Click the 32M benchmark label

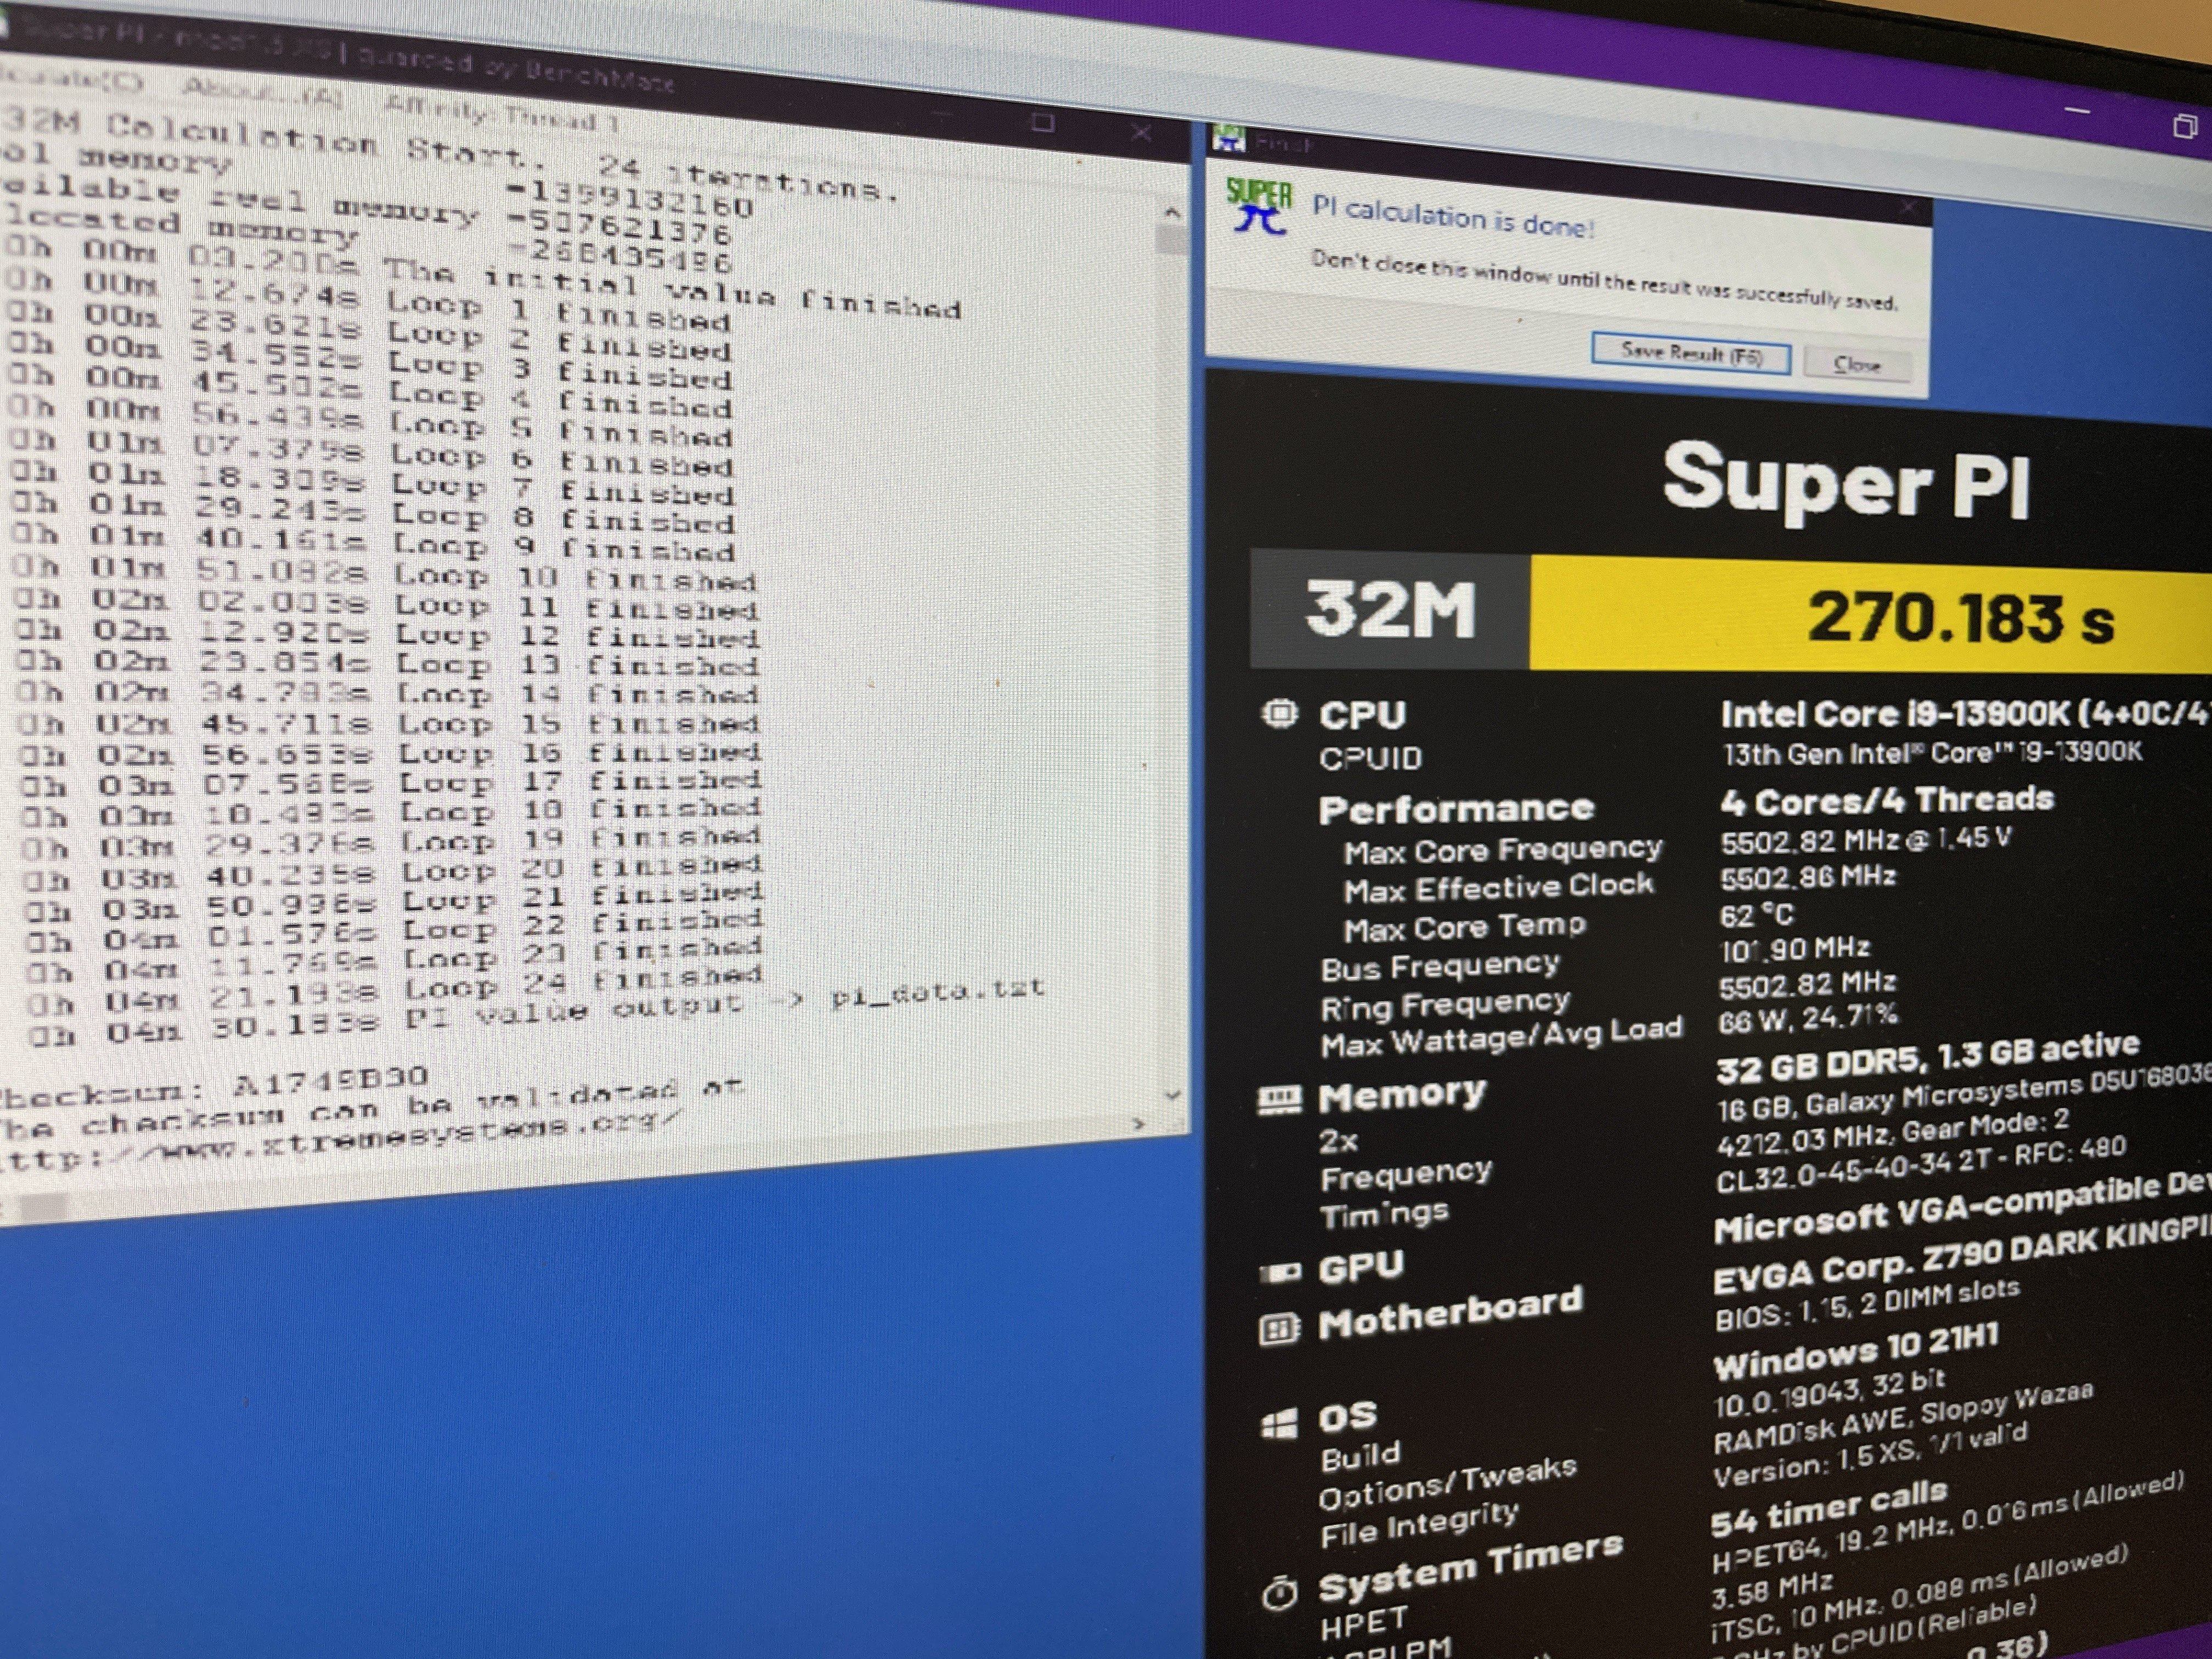click(1390, 609)
